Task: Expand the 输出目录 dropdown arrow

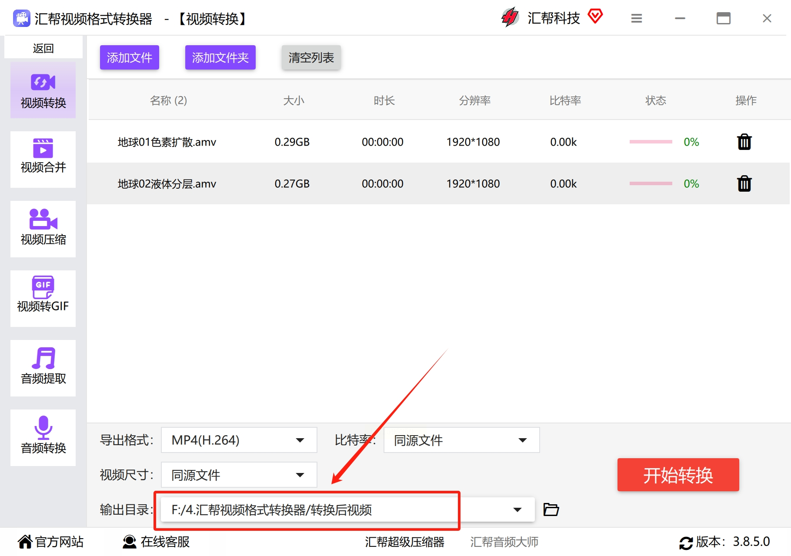Action: pyautogui.click(x=517, y=509)
